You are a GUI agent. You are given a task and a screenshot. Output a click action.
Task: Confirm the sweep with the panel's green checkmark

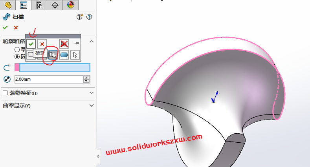5,27
